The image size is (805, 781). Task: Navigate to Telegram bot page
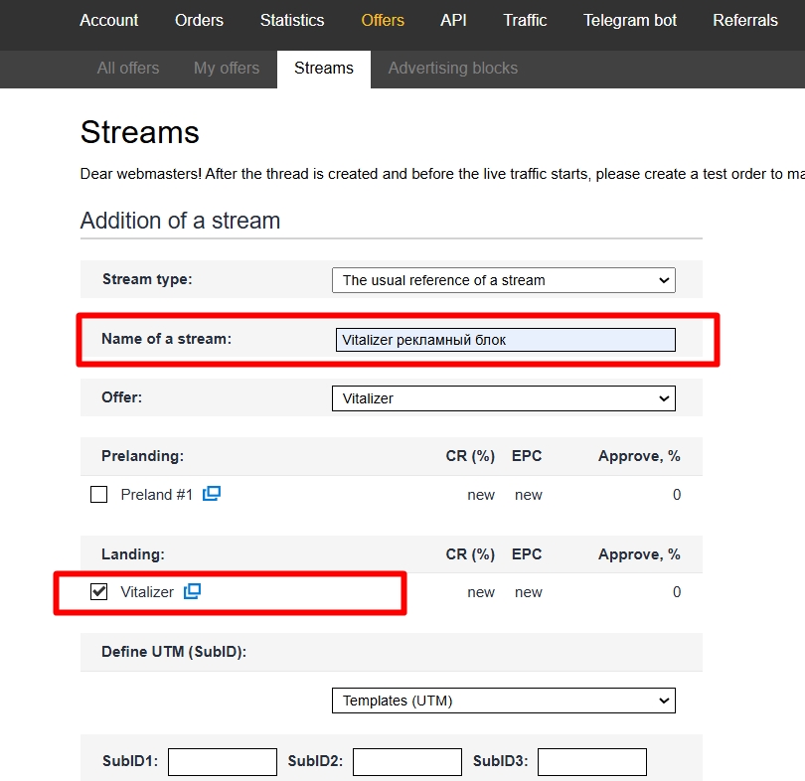630,21
